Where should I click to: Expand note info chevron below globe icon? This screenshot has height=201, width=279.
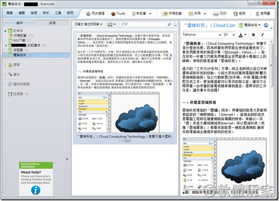coord(271,28)
